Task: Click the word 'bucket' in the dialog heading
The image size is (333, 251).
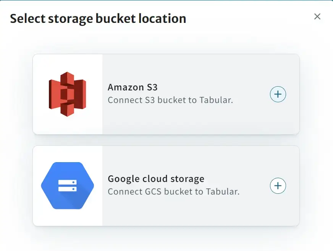Action: coord(116,19)
